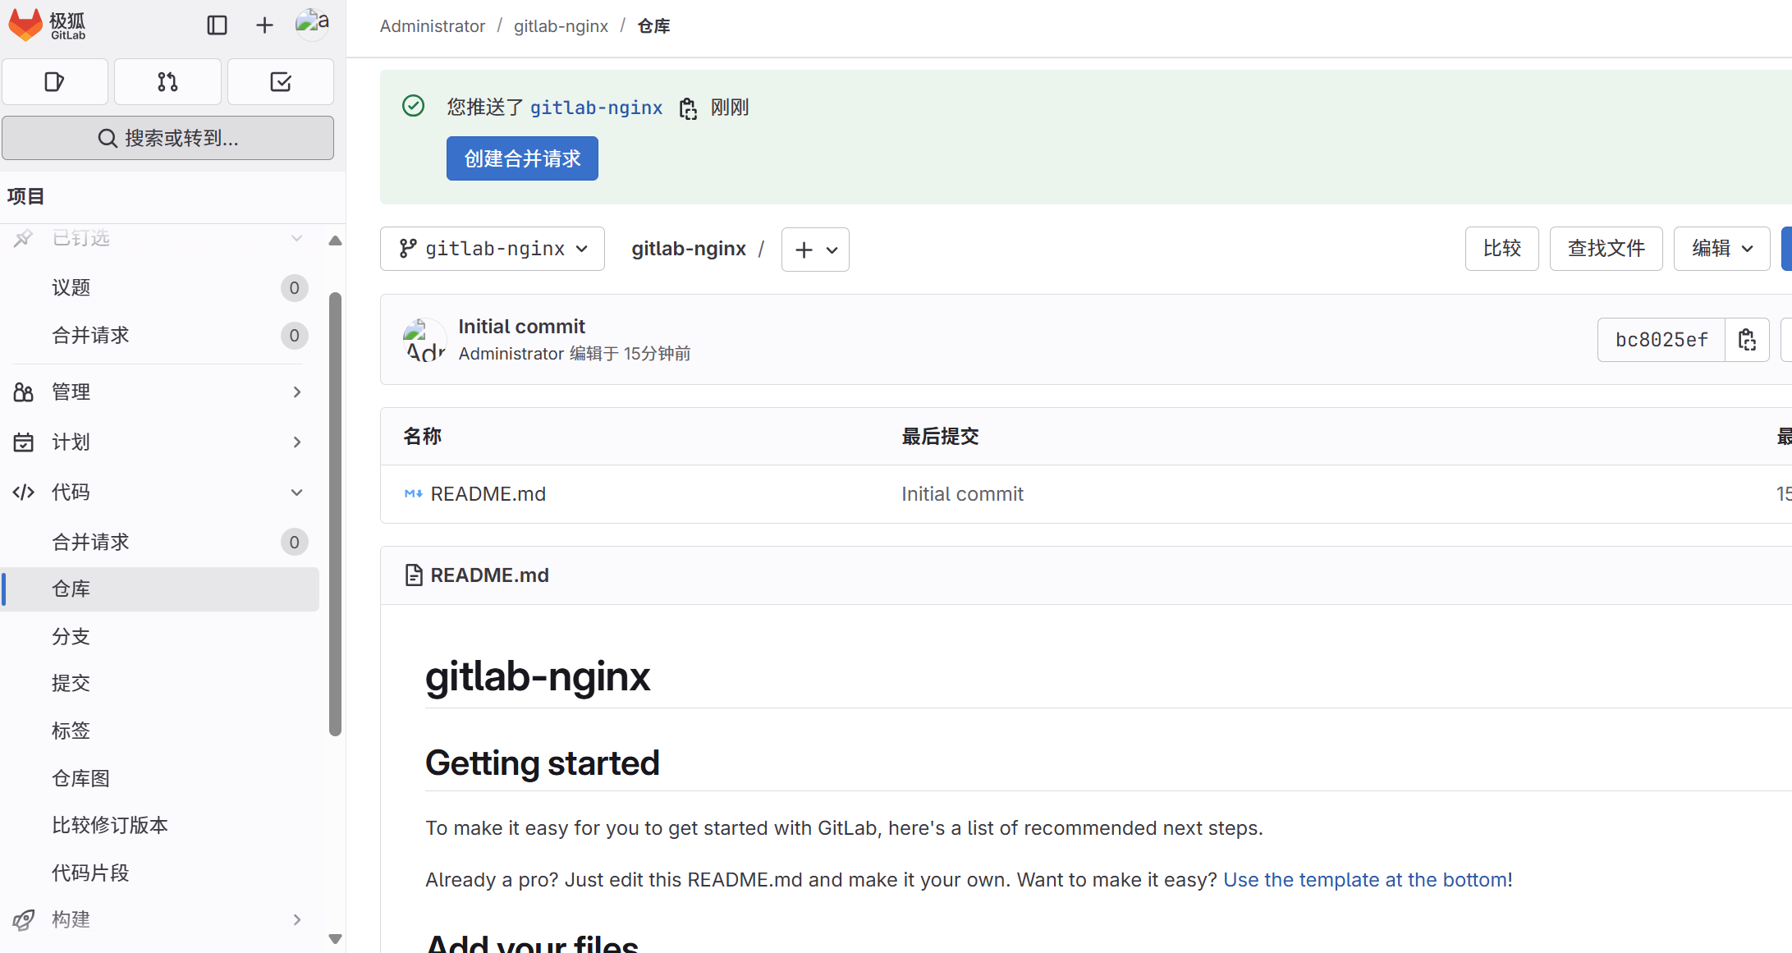Screen dimensions: 1792x953
Task: Click the green success check icon
Action: [413, 106]
